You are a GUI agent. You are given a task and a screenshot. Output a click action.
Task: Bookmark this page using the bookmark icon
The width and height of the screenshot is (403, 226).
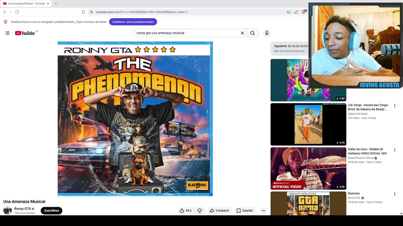click(83, 12)
